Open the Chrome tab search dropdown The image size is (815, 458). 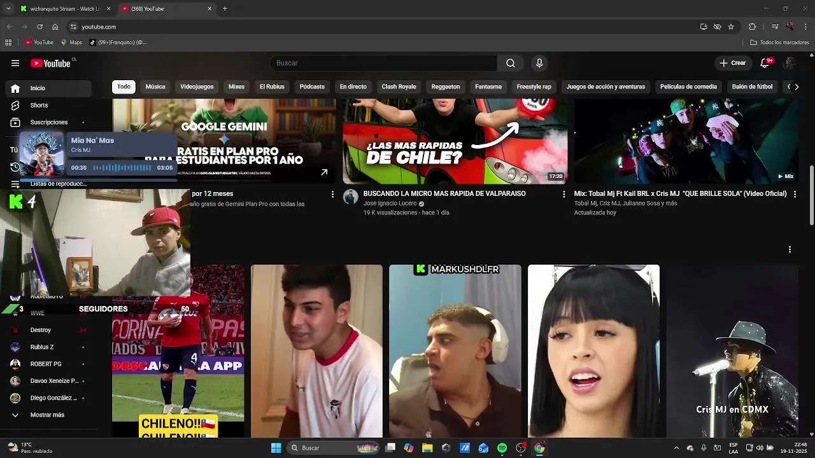tap(8, 9)
